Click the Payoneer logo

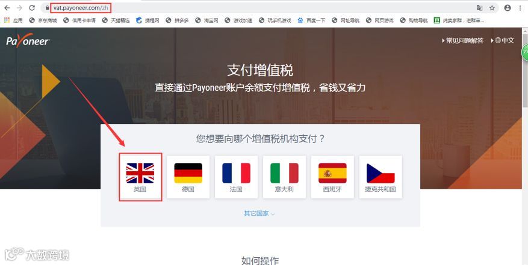click(x=28, y=41)
